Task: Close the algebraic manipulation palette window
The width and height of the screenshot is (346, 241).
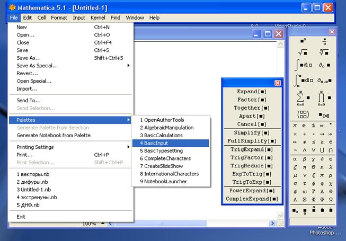Action: (x=277, y=83)
